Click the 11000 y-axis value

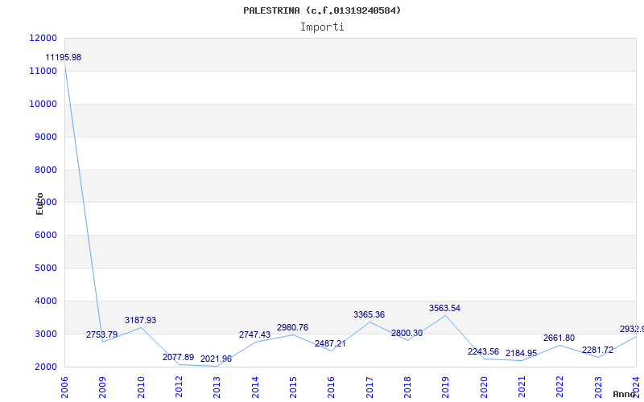(x=43, y=71)
